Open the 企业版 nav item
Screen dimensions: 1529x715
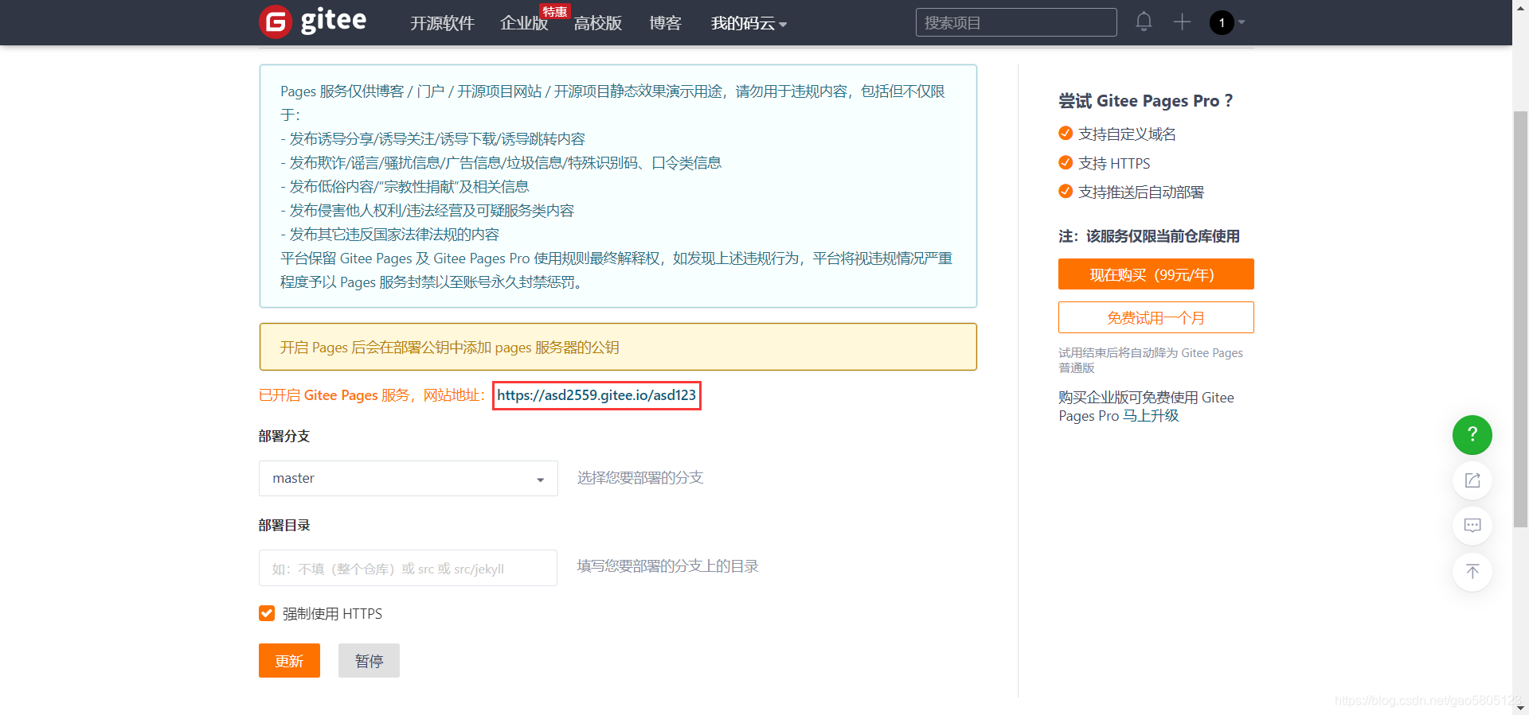tap(523, 23)
